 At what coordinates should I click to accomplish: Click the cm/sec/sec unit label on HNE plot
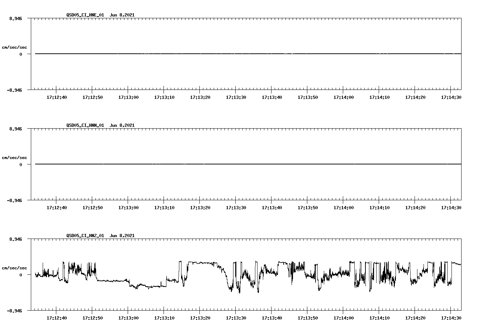click(x=14, y=47)
